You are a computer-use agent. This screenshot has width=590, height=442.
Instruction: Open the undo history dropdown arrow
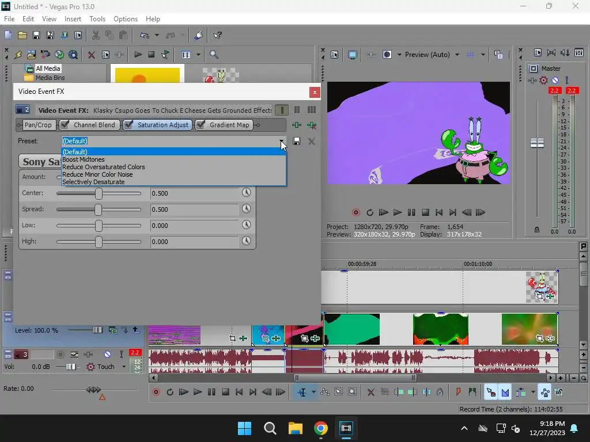pyautogui.click(x=157, y=35)
